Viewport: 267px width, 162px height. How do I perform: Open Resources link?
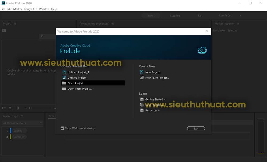tap(152, 110)
